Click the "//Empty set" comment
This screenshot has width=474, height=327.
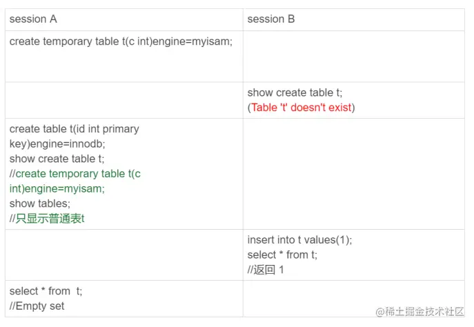click(x=37, y=306)
